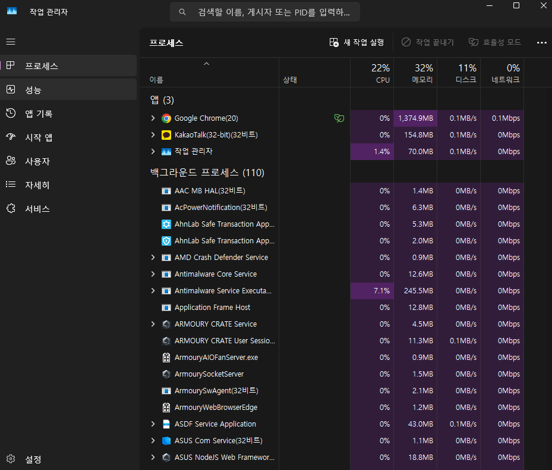Click the 새 작업 실행 icon
552x470 pixels.
pos(334,42)
